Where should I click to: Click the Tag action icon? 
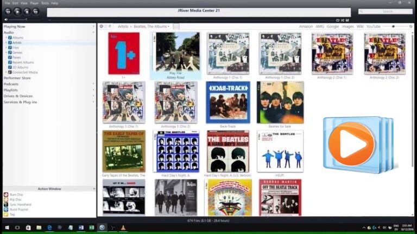coord(6,214)
